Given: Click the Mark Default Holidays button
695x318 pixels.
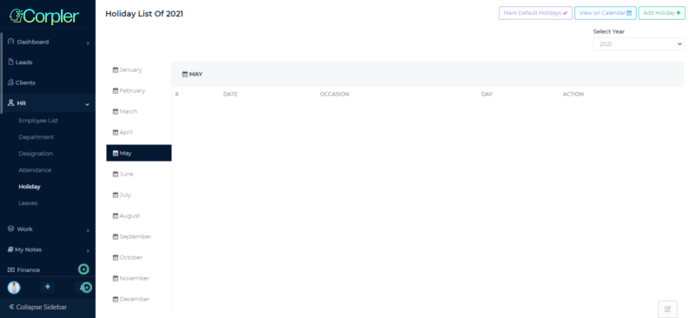Looking at the screenshot, I should (535, 13).
